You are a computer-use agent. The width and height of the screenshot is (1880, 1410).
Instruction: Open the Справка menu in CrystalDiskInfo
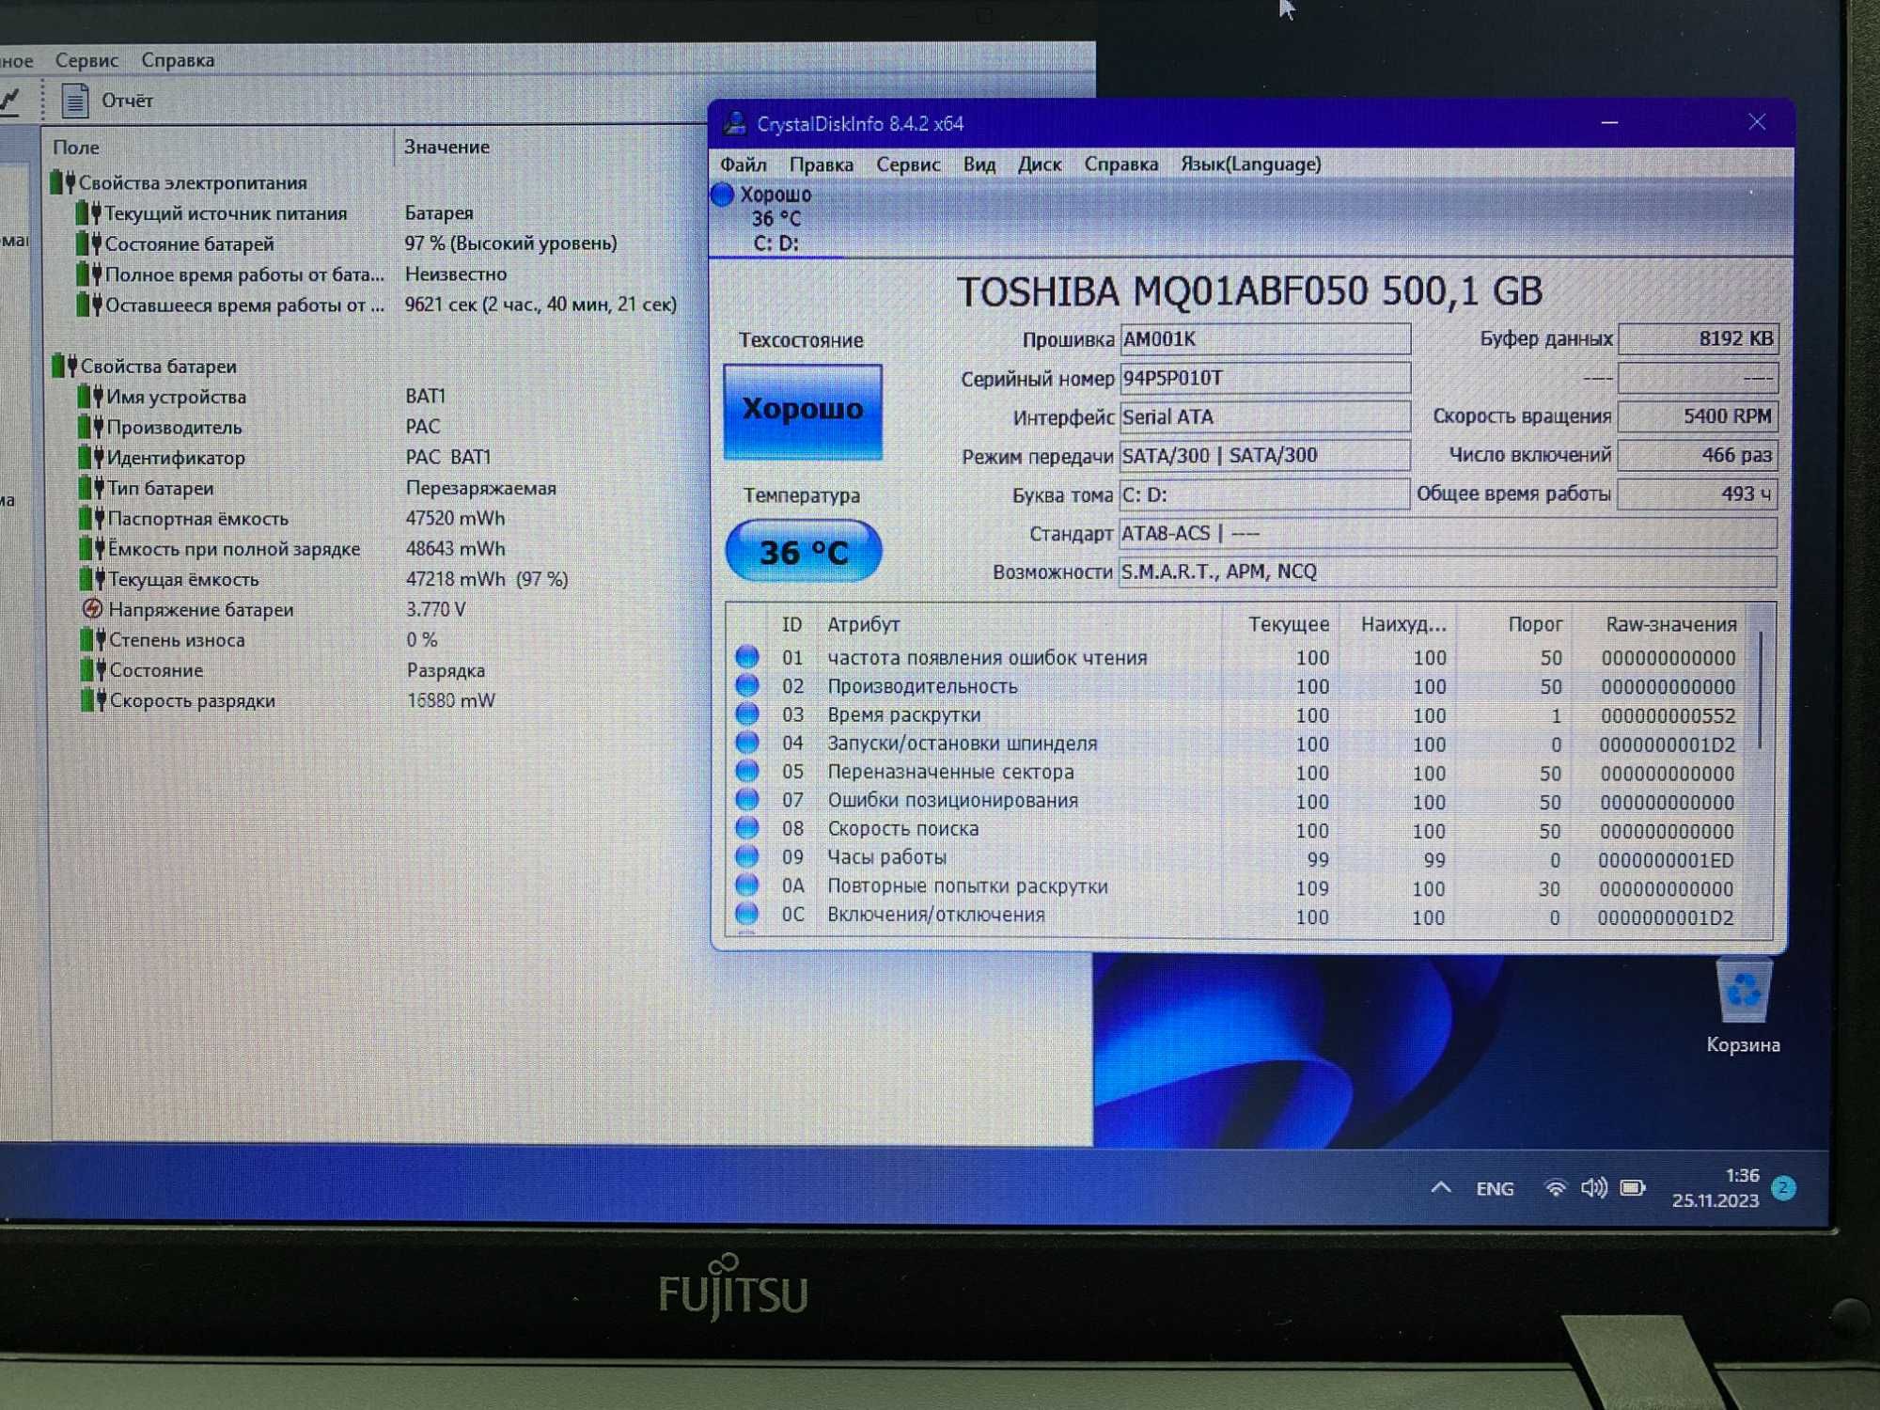point(1120,164)
